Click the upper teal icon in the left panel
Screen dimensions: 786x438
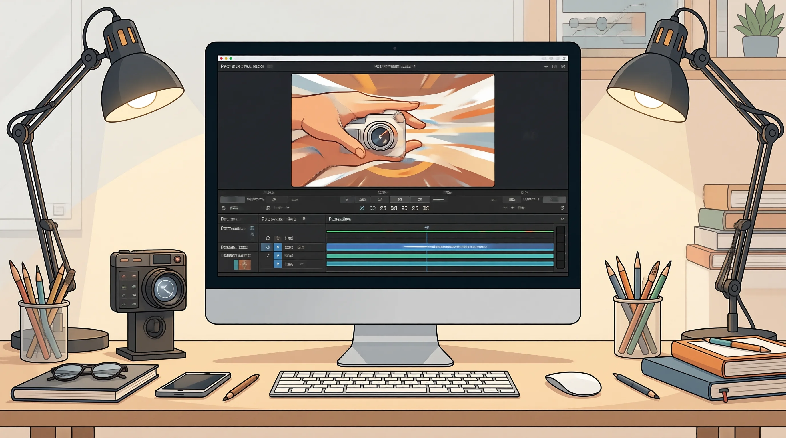click(252, 228)
